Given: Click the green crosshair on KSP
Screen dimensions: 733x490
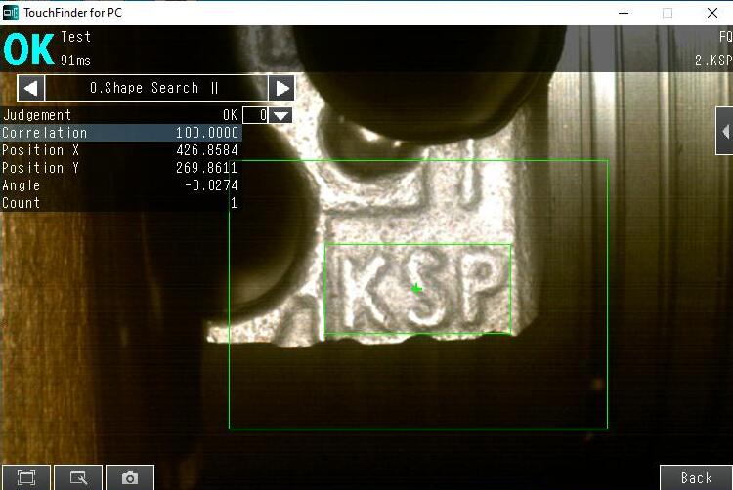Looking at the screenshot, I should (417, 289).
